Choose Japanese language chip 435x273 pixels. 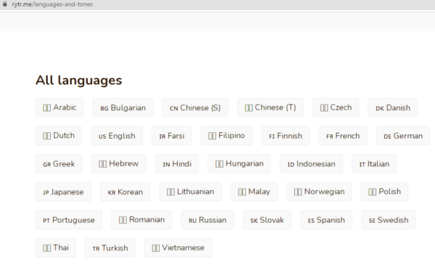63,192
